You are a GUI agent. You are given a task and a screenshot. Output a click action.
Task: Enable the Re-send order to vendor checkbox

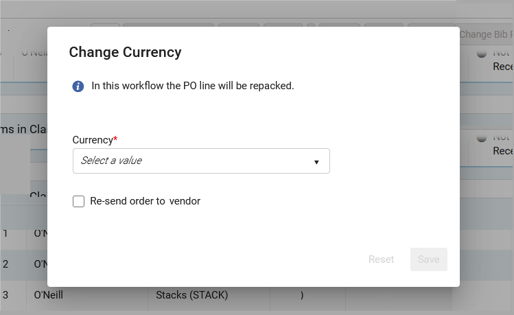tap(78, 201)
